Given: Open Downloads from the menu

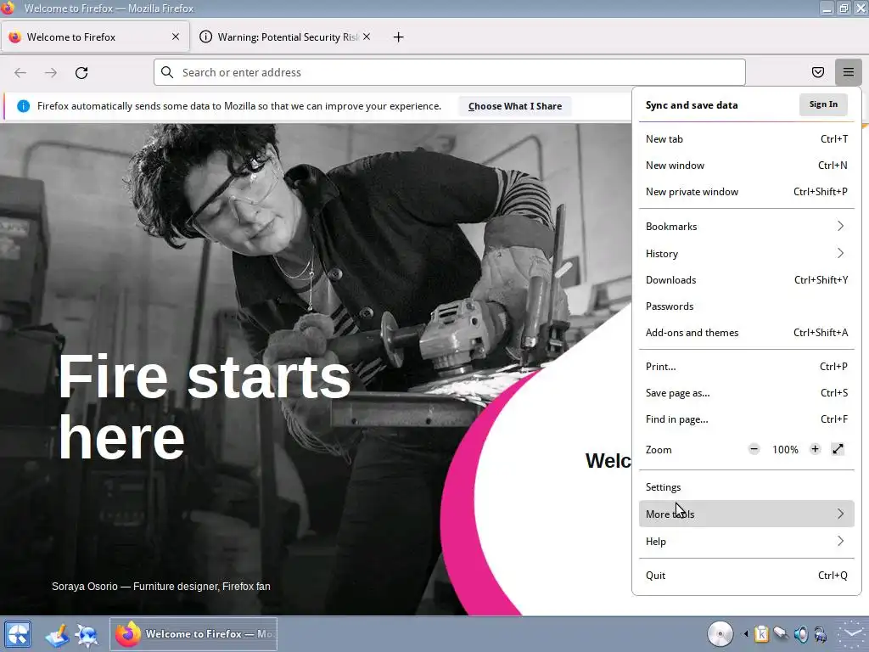Looking at the screenshot, I should [747, 280].
